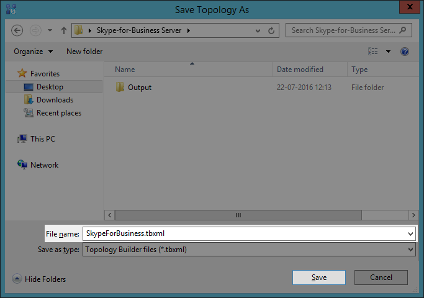Click the Output folder icon

point(120,87)
